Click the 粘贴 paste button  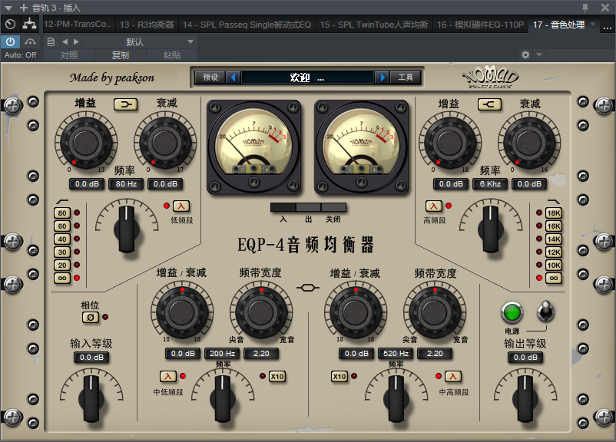(x=172, y=55)
